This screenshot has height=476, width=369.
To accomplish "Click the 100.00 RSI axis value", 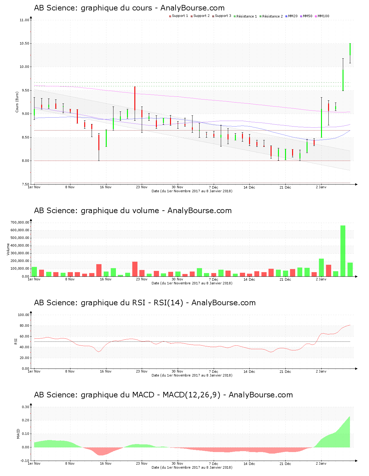I will 24,315.
